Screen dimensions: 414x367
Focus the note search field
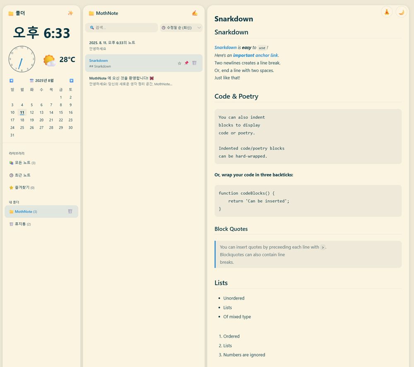click(121, 27)
